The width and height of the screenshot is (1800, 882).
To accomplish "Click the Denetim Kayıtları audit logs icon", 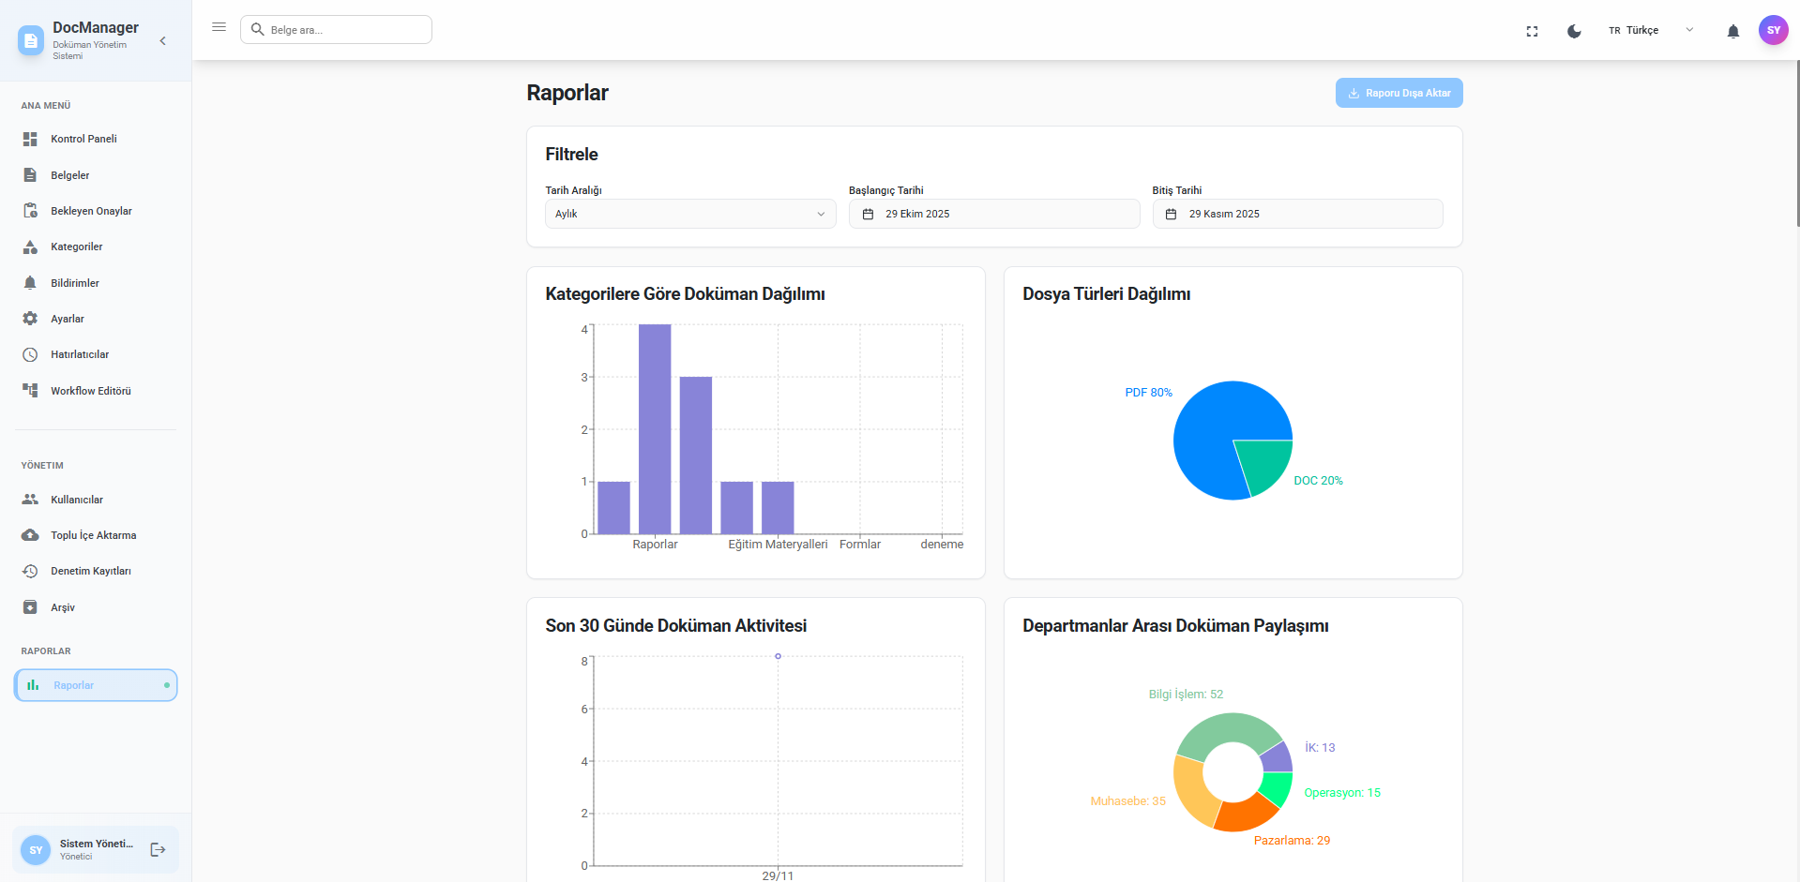I will pyautogui.click(x=31, y=571).
